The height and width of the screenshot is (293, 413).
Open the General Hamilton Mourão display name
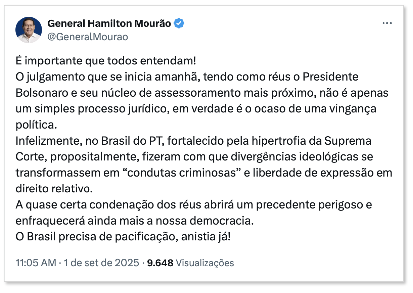pos(109,23)
